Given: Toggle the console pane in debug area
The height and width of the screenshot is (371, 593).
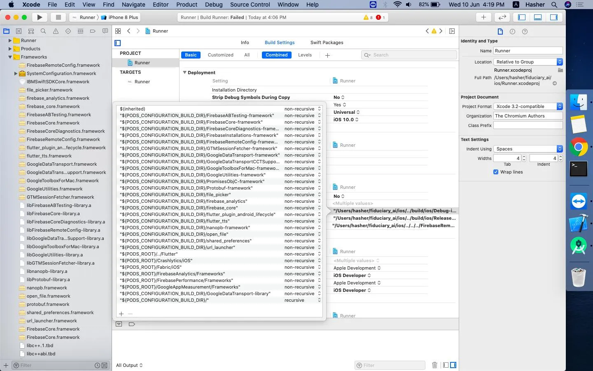Looking at the screenshot, I should point(453,365).
